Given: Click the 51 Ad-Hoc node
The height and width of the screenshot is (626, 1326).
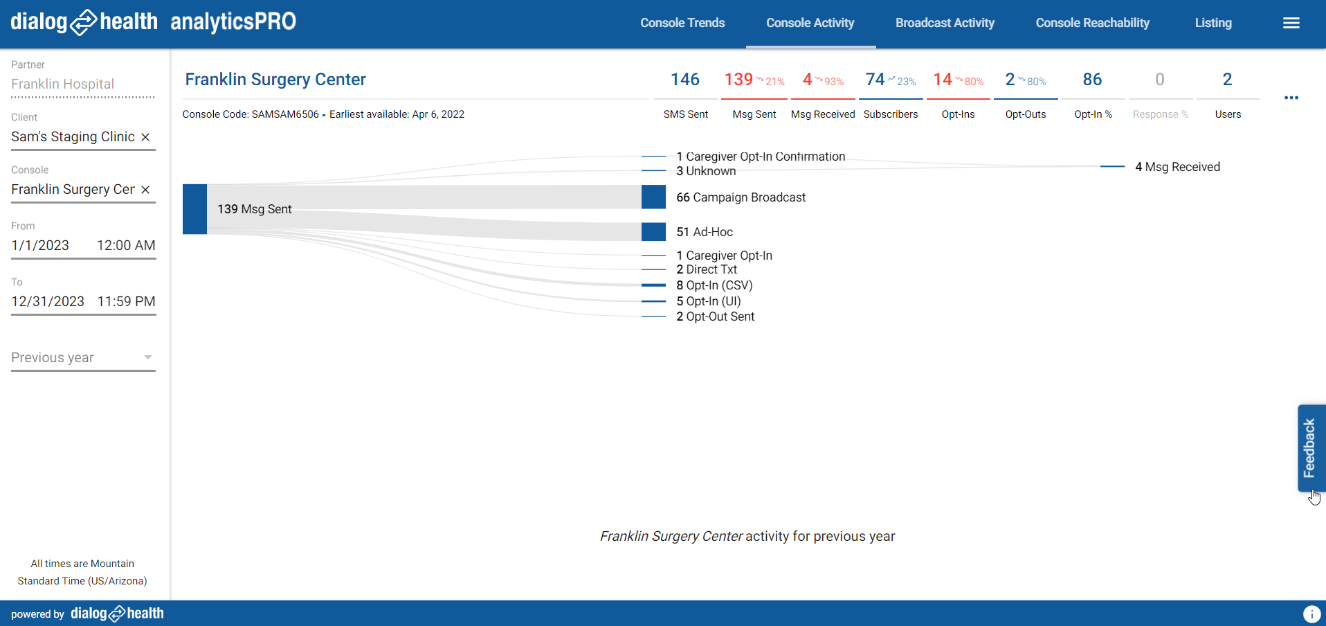Looking at the screenshot, I should point(653,231).
